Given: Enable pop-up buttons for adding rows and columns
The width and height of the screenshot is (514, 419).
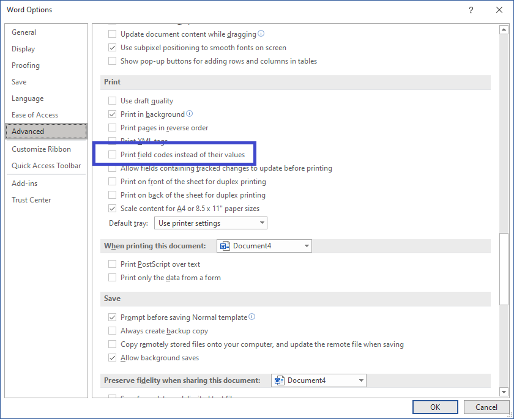Looking at the screenshot, I should pos(112,61).
